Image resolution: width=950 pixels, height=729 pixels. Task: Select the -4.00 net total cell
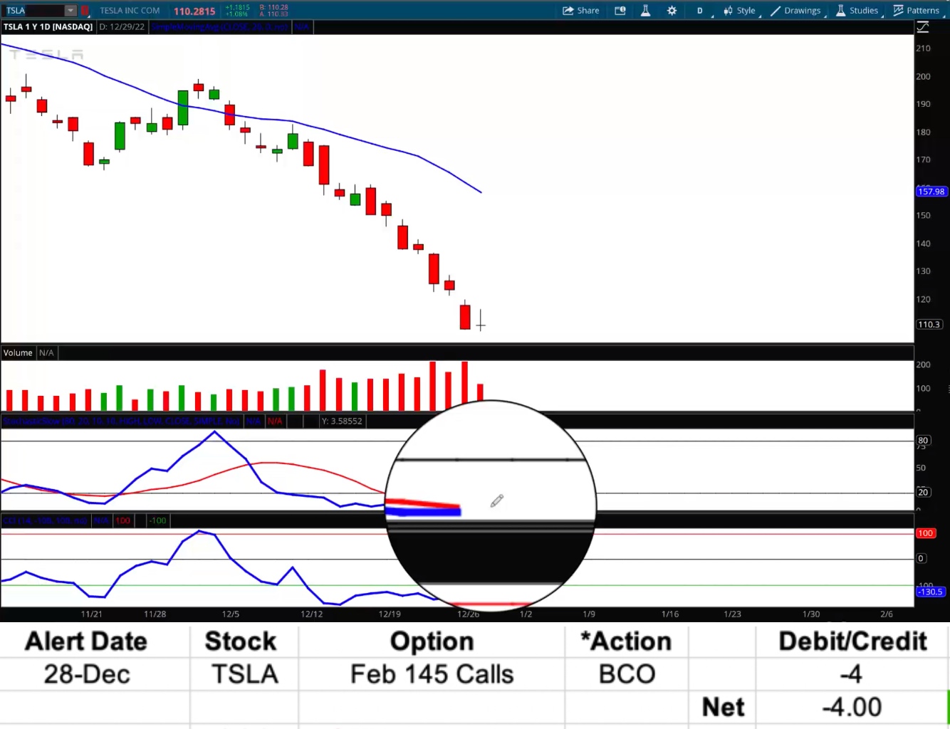pos(852,707)
